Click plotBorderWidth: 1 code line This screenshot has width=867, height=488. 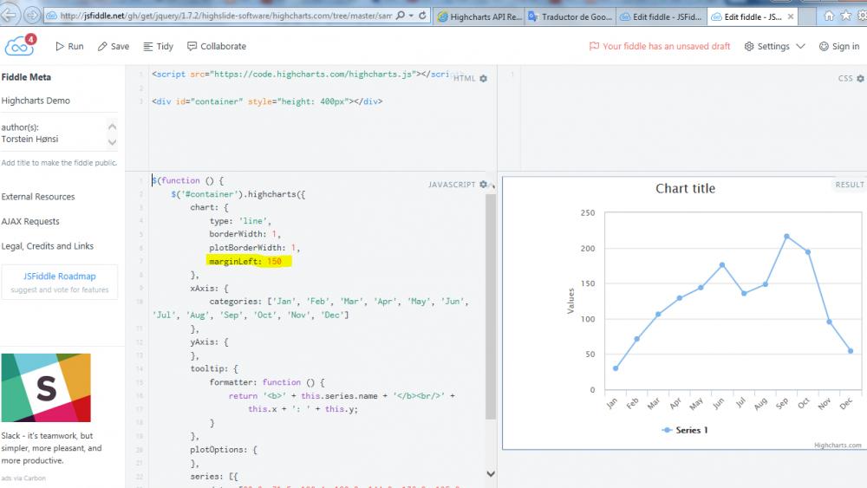pos(254,248)
